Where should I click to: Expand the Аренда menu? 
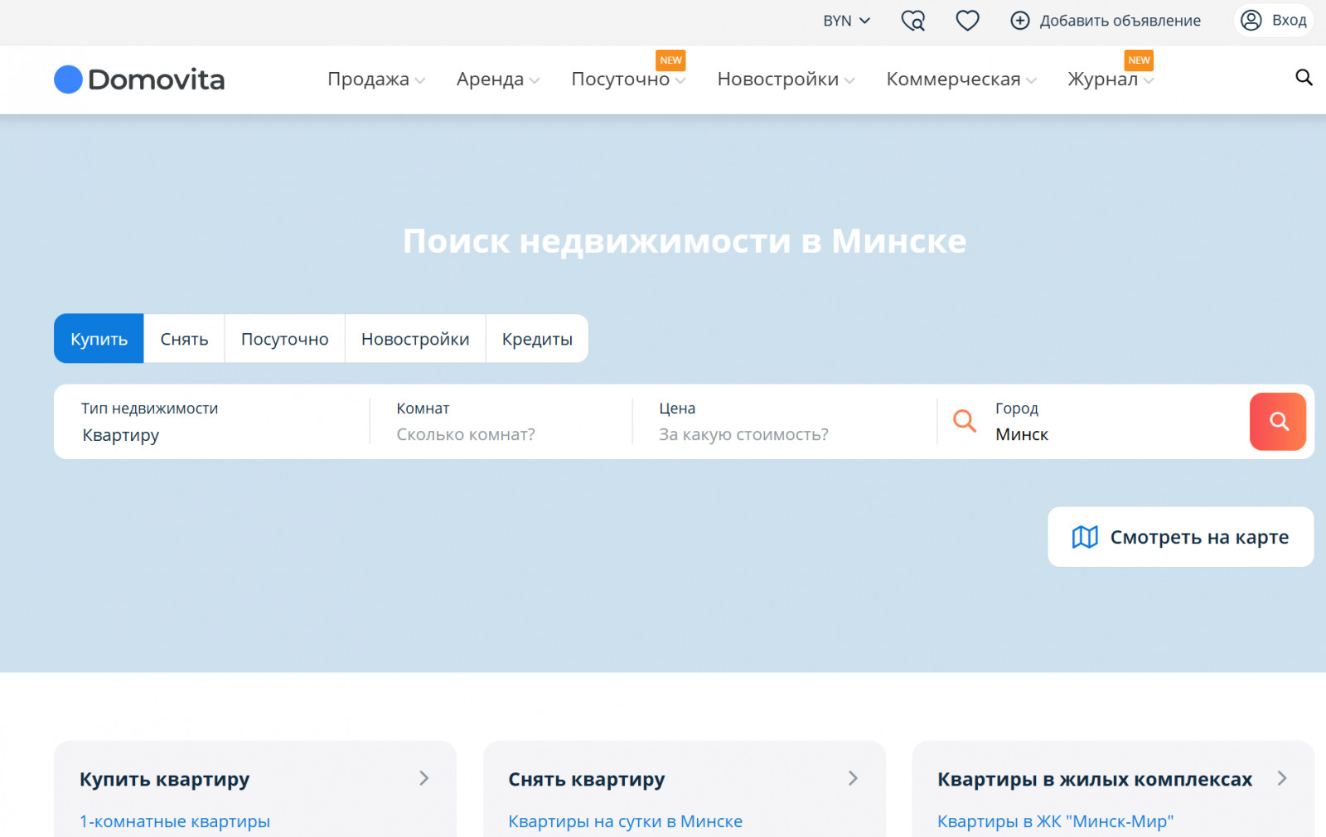498,80
